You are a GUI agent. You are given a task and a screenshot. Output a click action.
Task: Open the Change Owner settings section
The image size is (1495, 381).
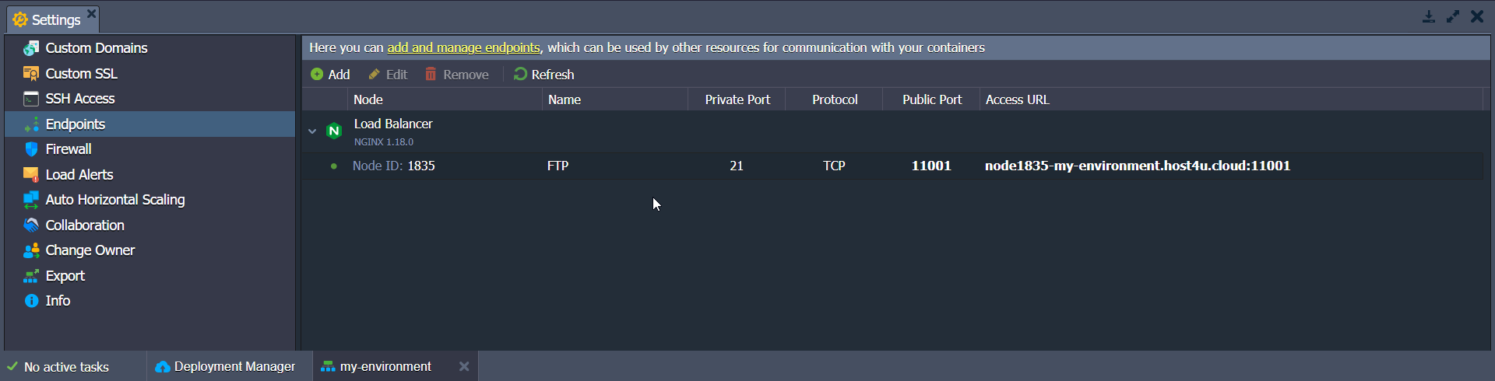point(90,250)
